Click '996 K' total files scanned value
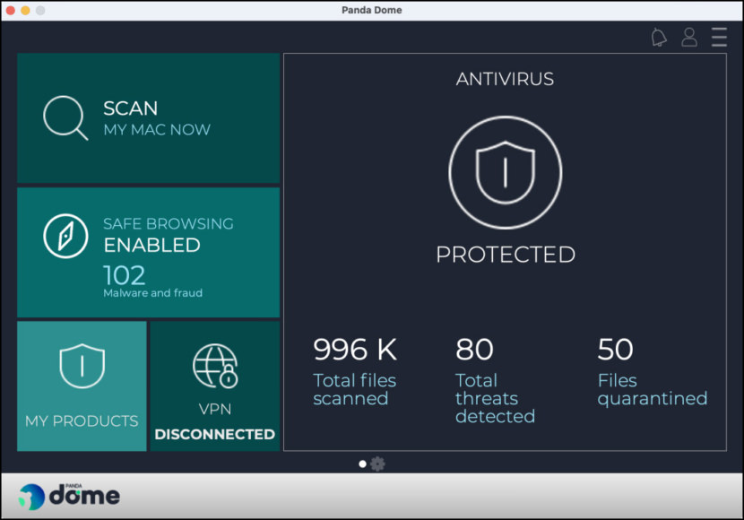 coord(355,349)
